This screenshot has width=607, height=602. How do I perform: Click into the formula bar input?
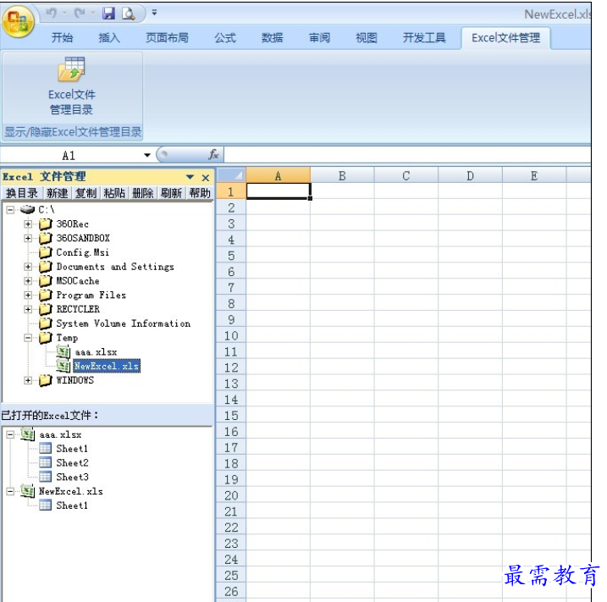(407, 155)
